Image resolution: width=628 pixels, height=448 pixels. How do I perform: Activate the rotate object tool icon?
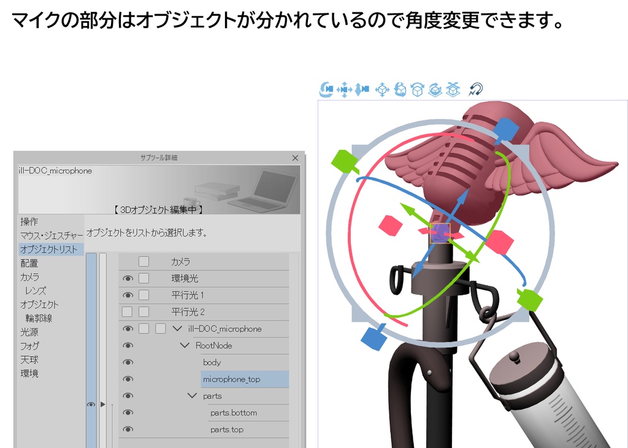click(x=400, y=89)
